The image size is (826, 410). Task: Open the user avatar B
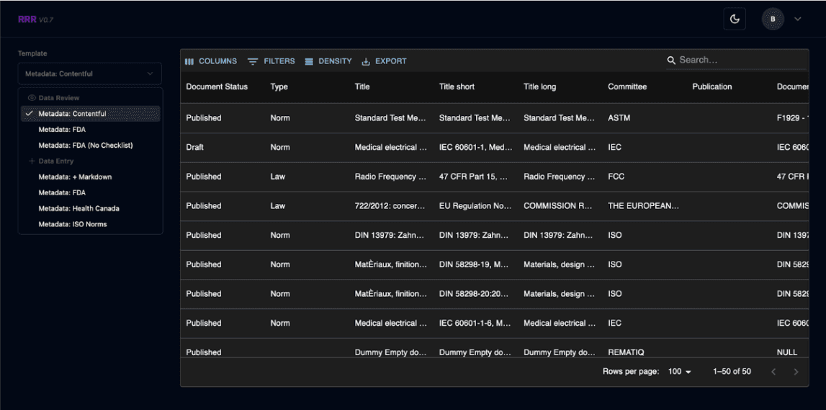pyautogui.click(x=773, y=19)
